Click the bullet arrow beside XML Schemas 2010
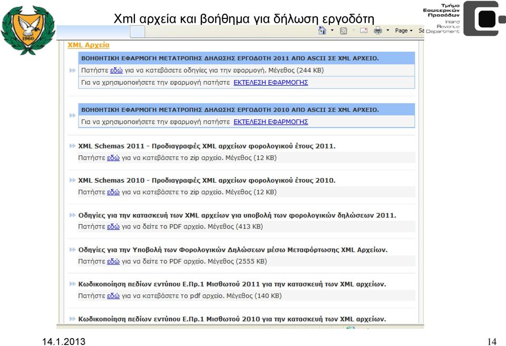 [73, 180]
